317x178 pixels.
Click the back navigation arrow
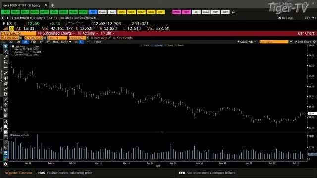click(x=3, y=18)
